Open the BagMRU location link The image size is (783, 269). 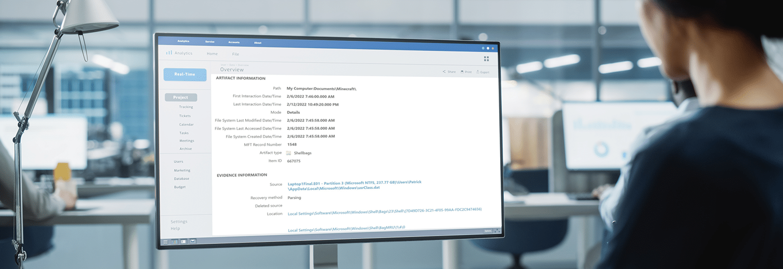point(346,228)
